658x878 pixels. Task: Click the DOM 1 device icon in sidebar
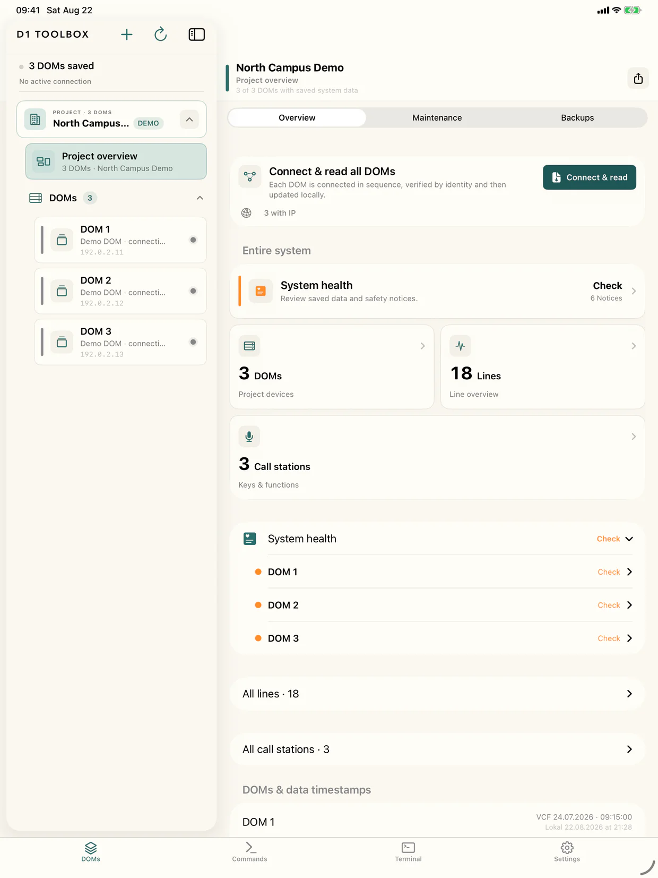[62, 240]
